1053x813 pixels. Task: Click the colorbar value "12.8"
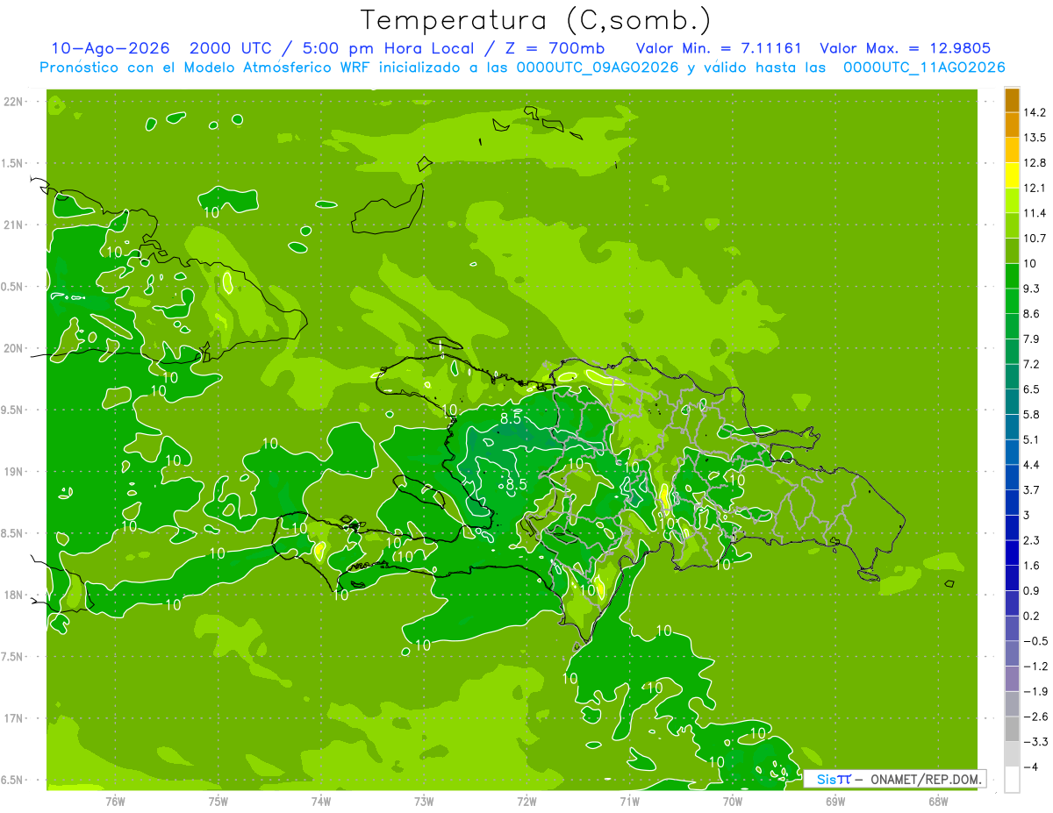[1035, 162]
